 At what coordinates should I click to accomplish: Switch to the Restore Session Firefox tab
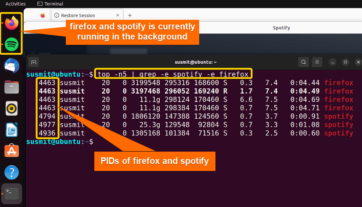pos(87,15)
